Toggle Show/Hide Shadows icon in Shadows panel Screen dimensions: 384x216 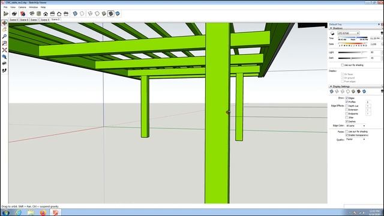click(x=332, y=34)
